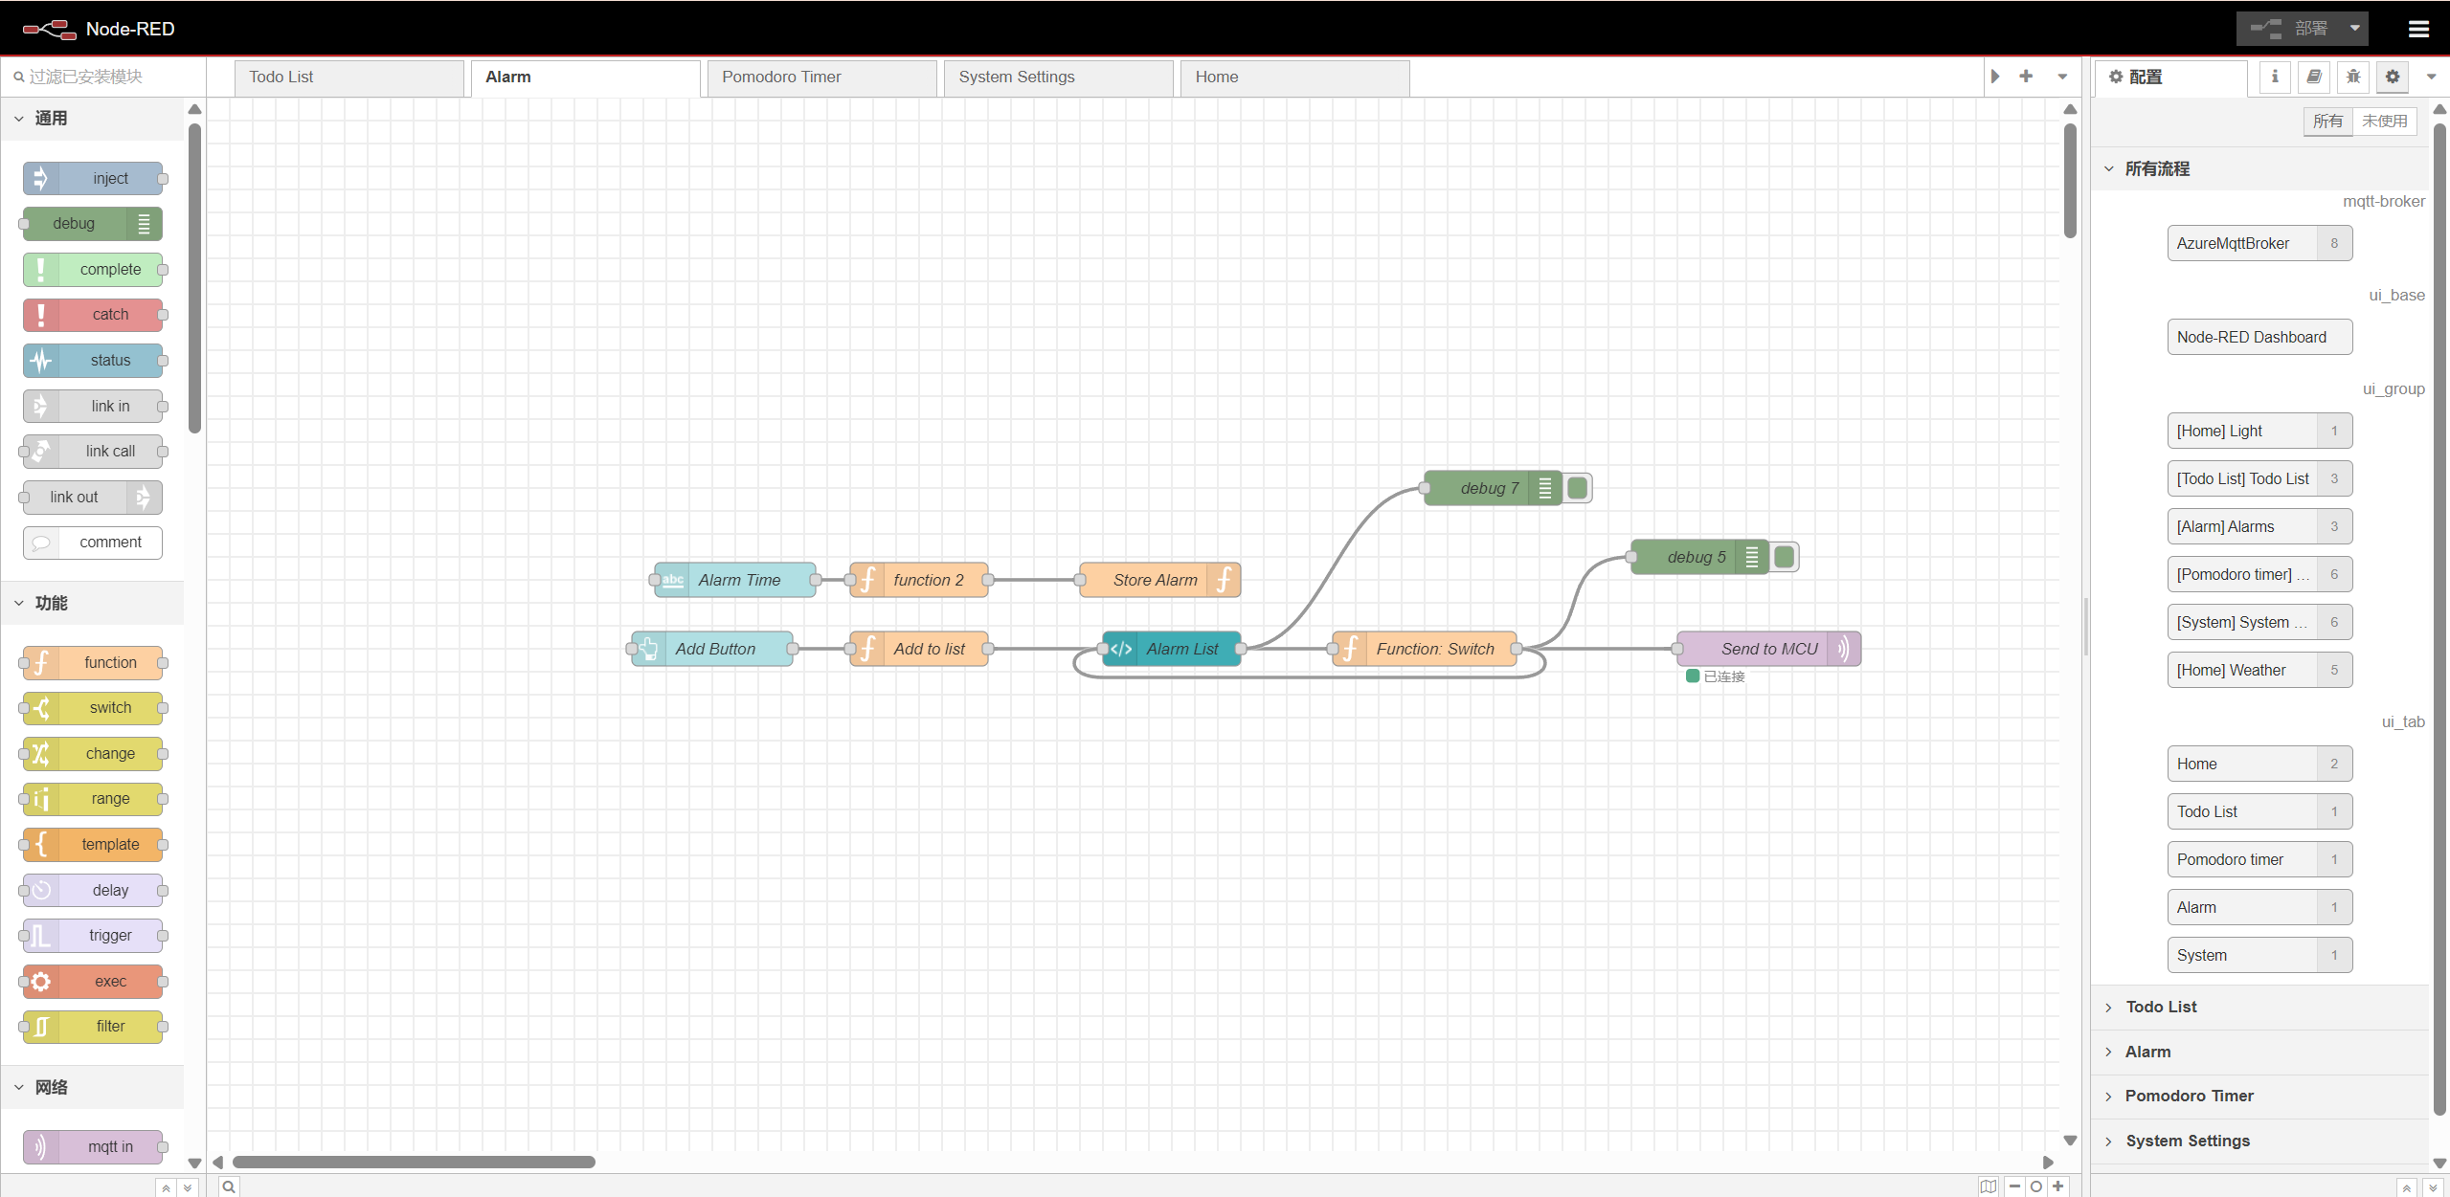Switch to the Pomodoro Timer flow tab

(781, 77)
